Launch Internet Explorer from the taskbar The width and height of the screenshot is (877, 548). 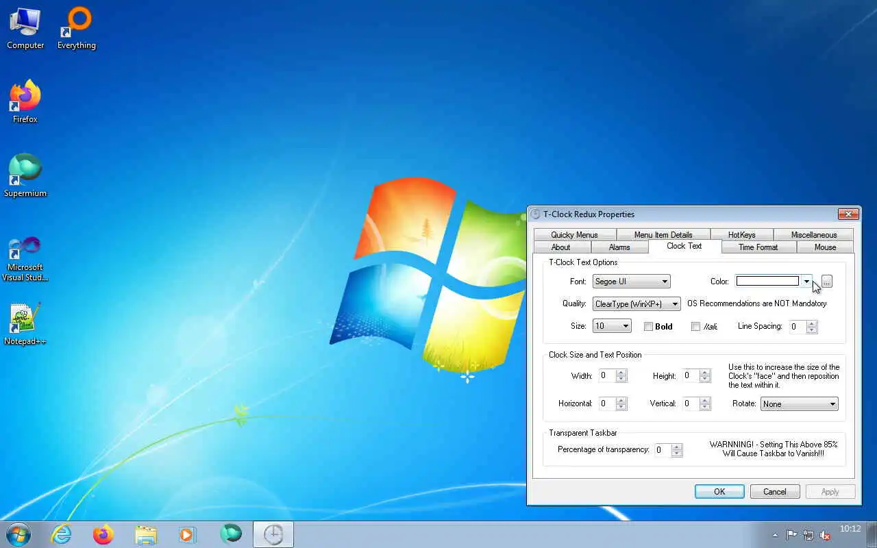click(62, 534)
